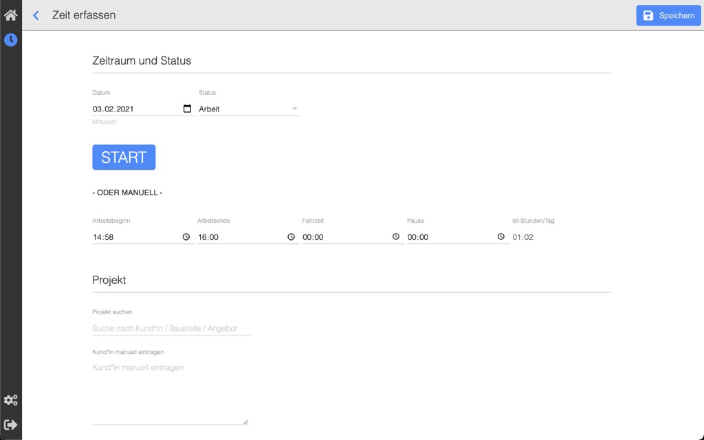Grab the textarea resize handle corner
The height and width of the screenshot is (440, 704).
point(245,422)
